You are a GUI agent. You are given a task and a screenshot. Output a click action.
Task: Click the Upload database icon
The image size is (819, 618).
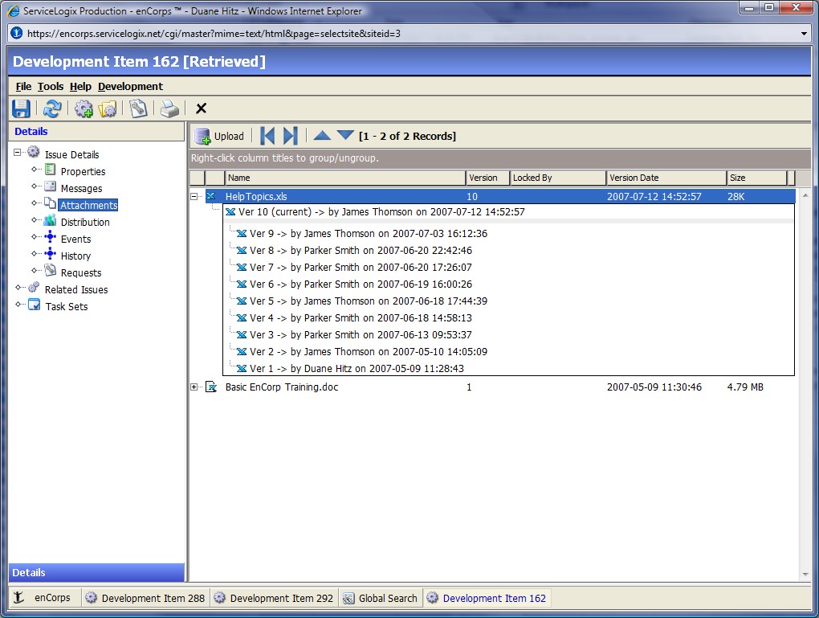coord(202,136)
